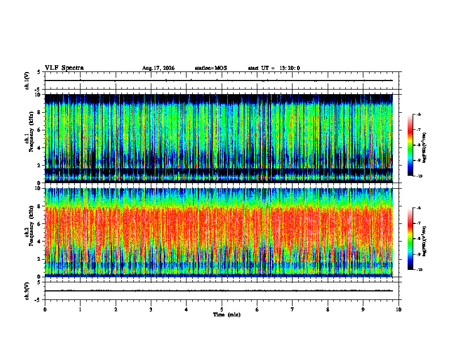Click the "2" kHz tick of ch.2 frequency axis
The width and height of the screenshot is (449, 347).
coord(40,259)
